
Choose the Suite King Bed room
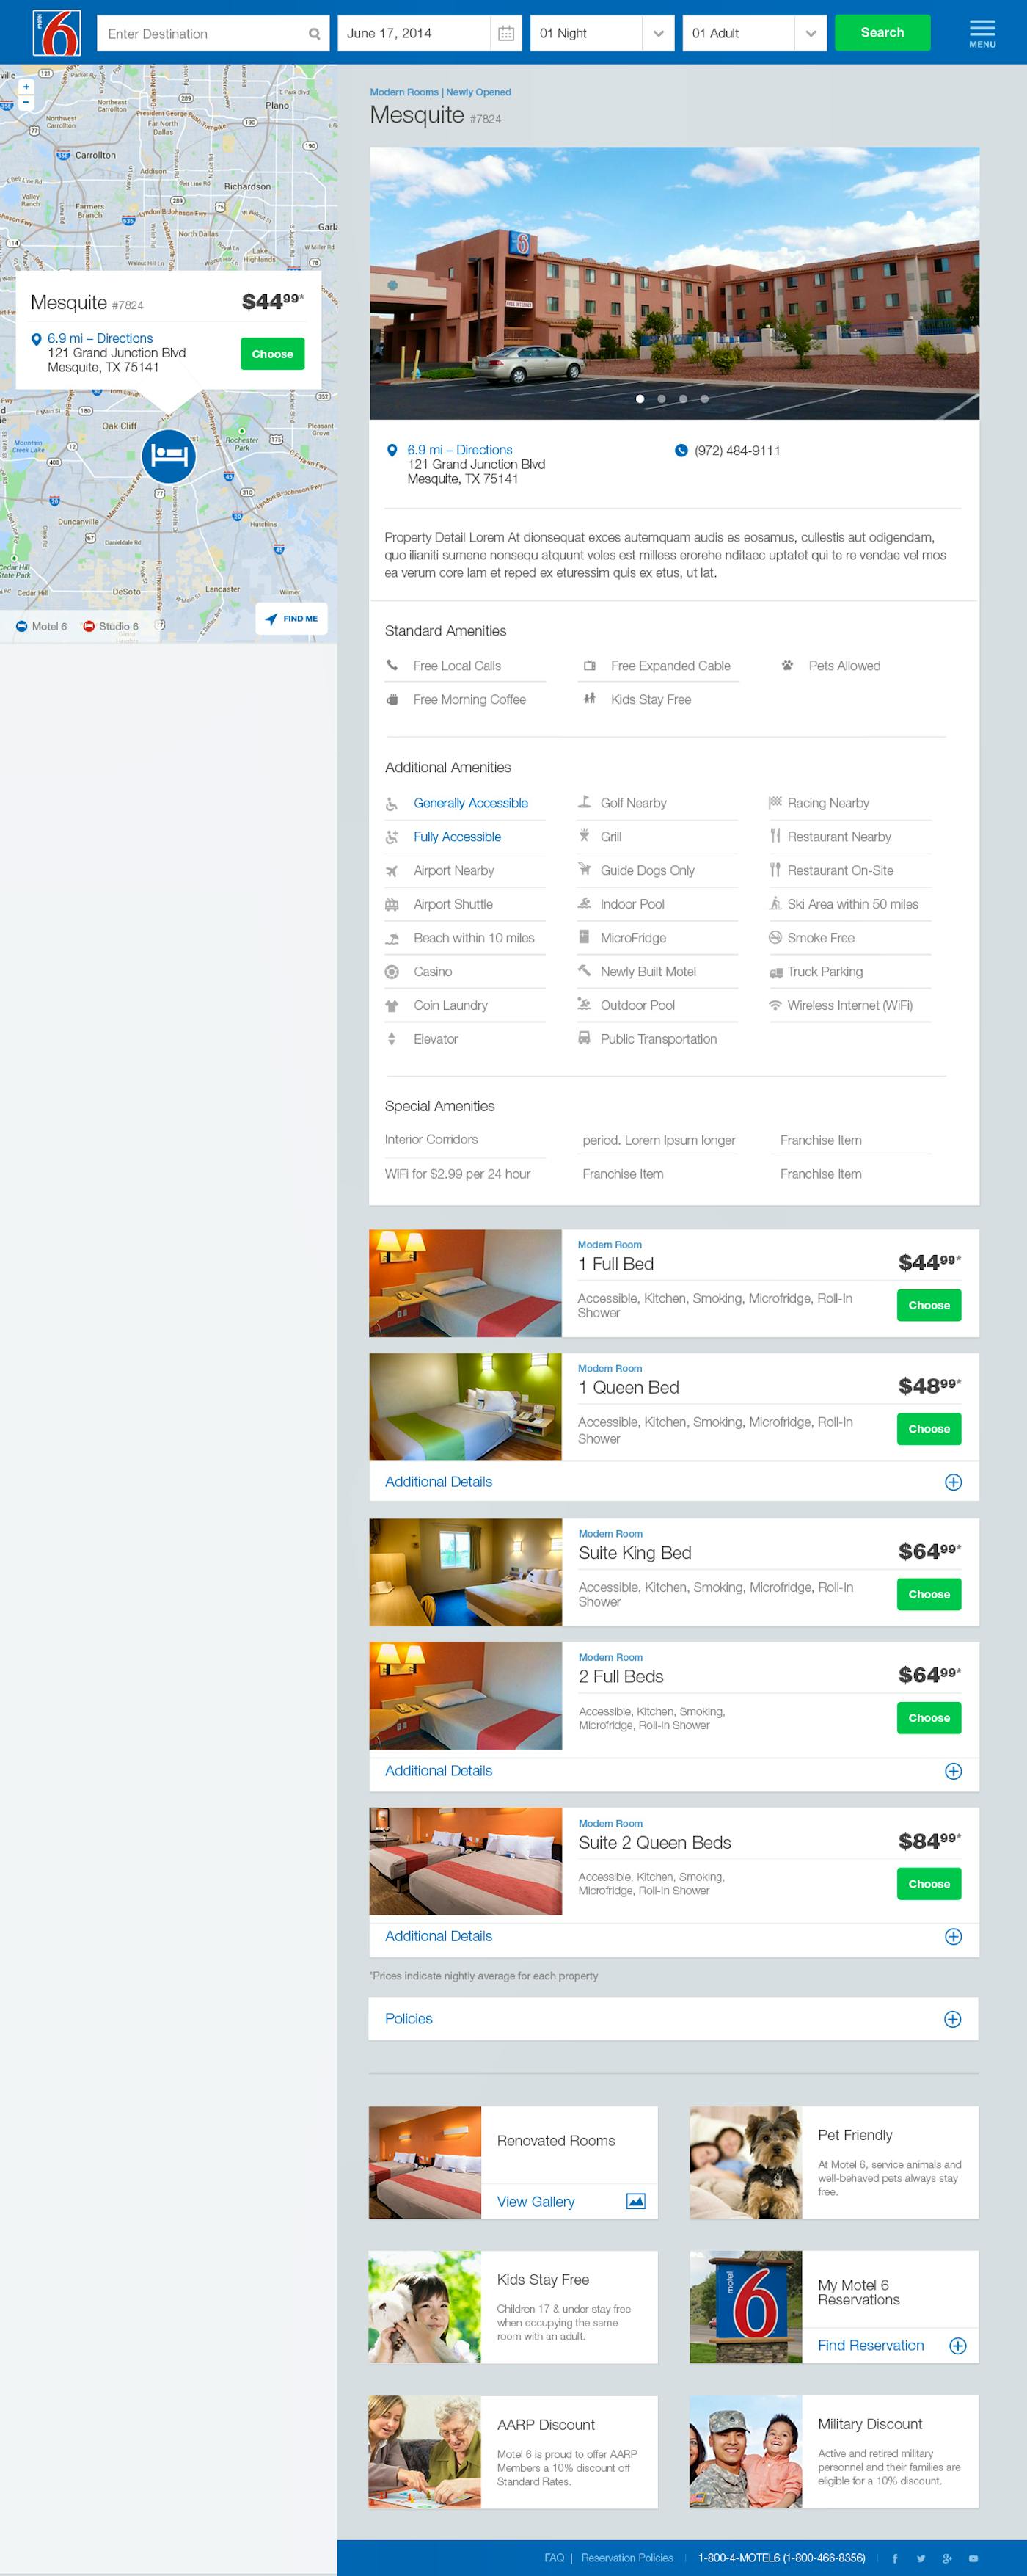click(x=928, y=1594)
